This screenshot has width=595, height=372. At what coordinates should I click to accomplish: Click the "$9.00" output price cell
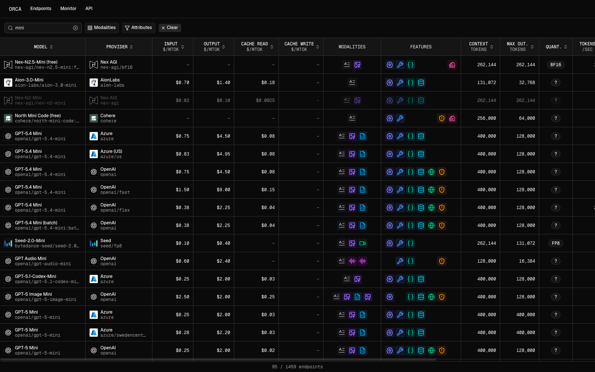(x=223, y=190)
